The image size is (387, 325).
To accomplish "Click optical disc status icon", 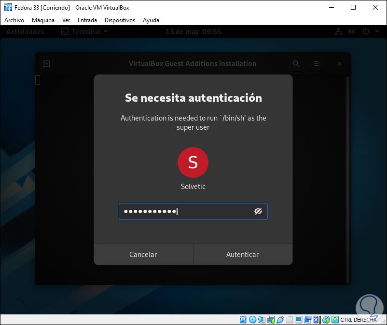I will (x=252, y=320).
